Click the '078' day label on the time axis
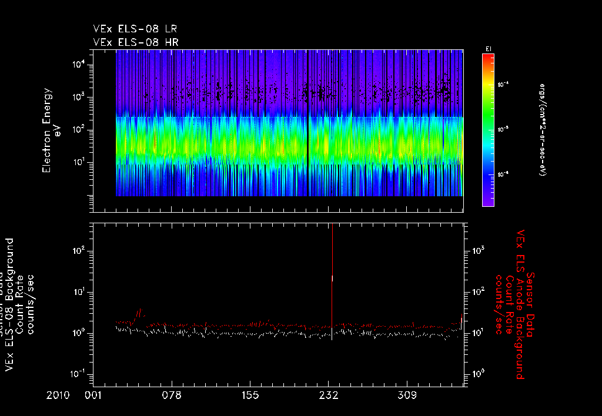The width and height of the screenshot is (602, 416). coord(172,395)
